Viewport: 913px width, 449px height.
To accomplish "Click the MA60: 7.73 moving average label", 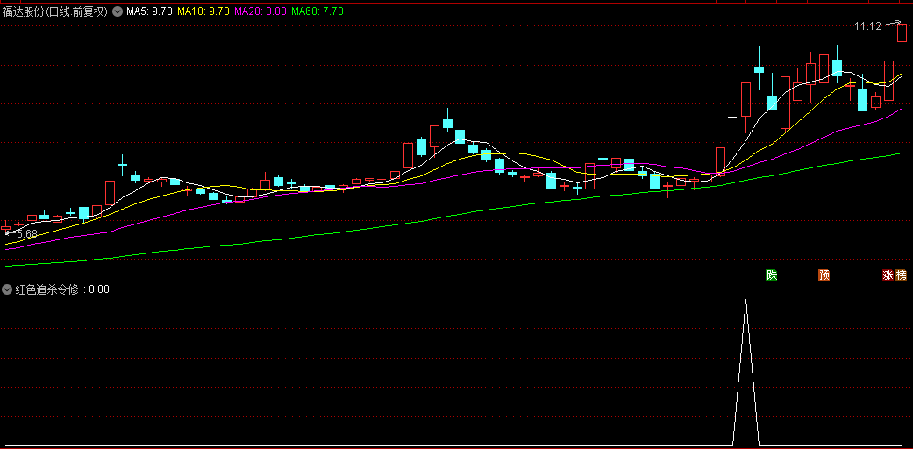I will pyautogui.click(x=317, y=11).
